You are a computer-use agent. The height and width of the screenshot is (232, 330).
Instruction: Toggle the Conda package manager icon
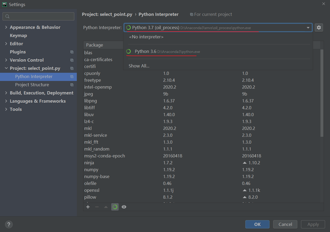pos(115,207)
